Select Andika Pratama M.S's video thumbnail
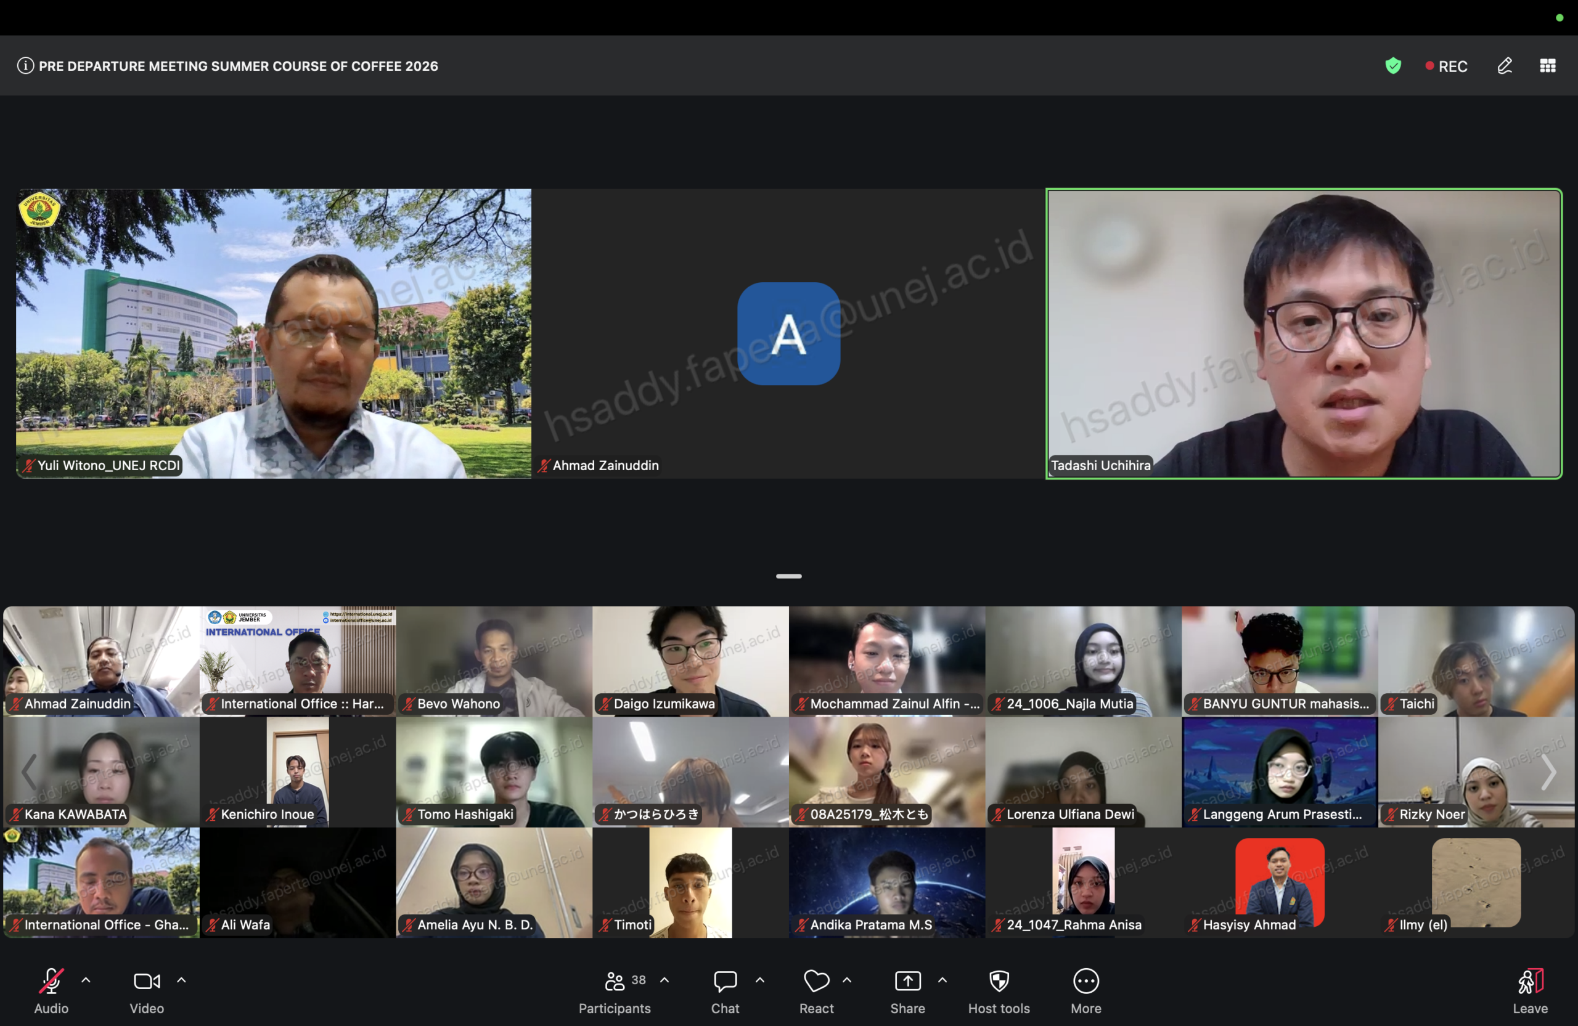The width and height of the screenshot is (1578, 1026). [887, 882]
